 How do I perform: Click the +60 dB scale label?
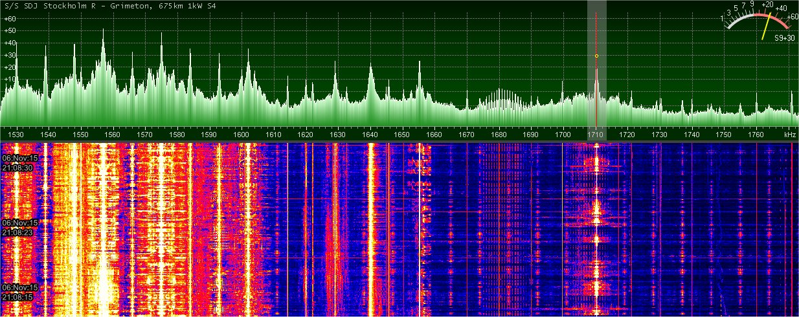point(10,19)
